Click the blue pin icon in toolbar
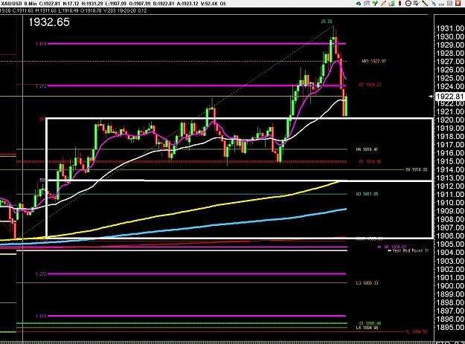Image resolution: width=465 pixels, height=344 pixels. [x=434, y=3]
